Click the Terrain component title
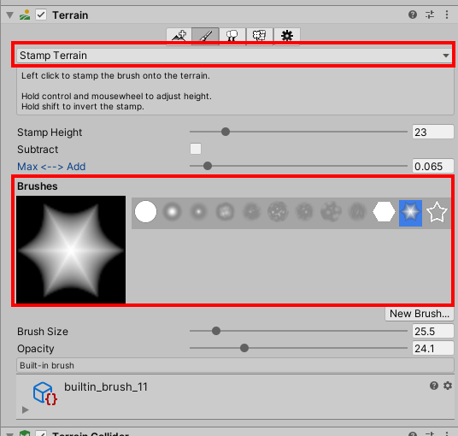The width and height of the screenshot is (458, 436). pyautogui.click(x=70, y=15)
